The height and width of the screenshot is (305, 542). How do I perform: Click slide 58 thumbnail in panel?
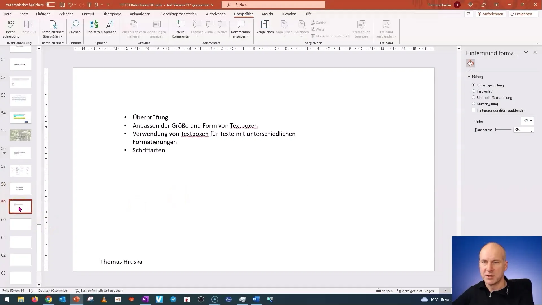(x=21, y=188)
